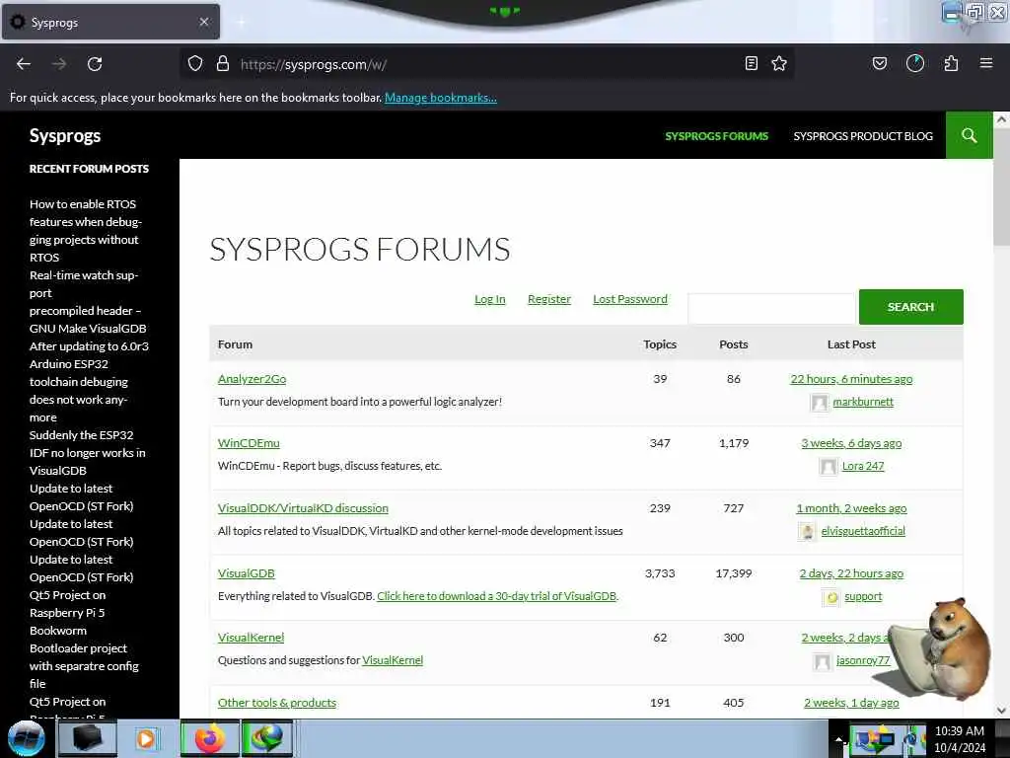Open elvisguettaofficial user profile

point(863,530)
